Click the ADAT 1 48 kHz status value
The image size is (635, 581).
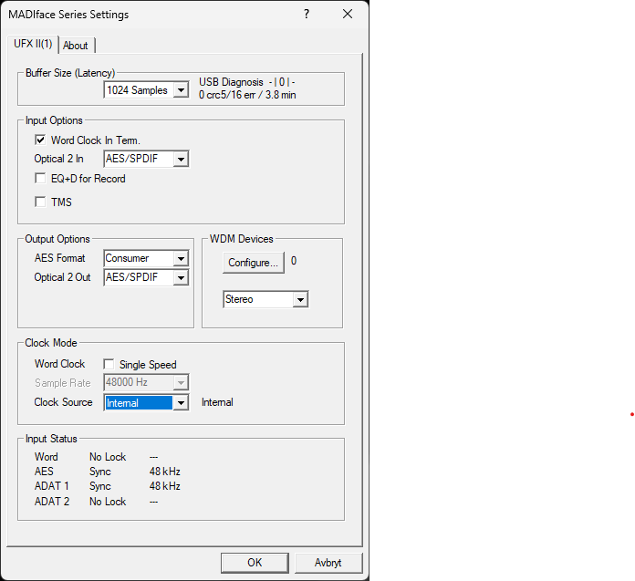click(165, 486)
